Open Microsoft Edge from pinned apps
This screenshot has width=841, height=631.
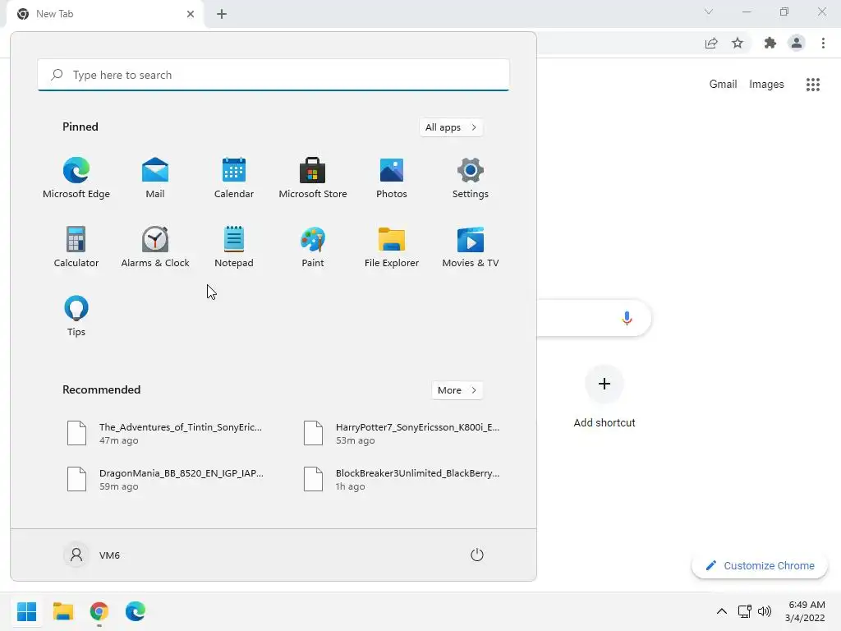[76, 178]
